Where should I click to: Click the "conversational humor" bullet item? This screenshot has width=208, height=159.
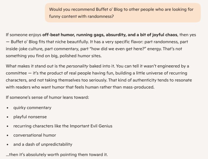(35, 135)
